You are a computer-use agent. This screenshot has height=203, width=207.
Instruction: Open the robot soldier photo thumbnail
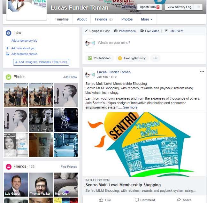[x=66, y=120]
